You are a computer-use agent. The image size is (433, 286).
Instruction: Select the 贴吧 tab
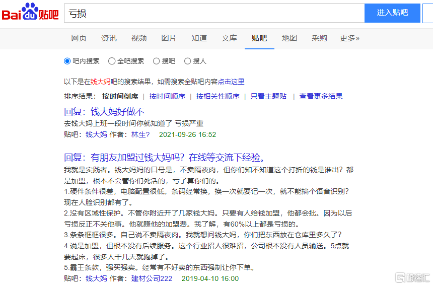pyautogui.click(x=259, y=38)
